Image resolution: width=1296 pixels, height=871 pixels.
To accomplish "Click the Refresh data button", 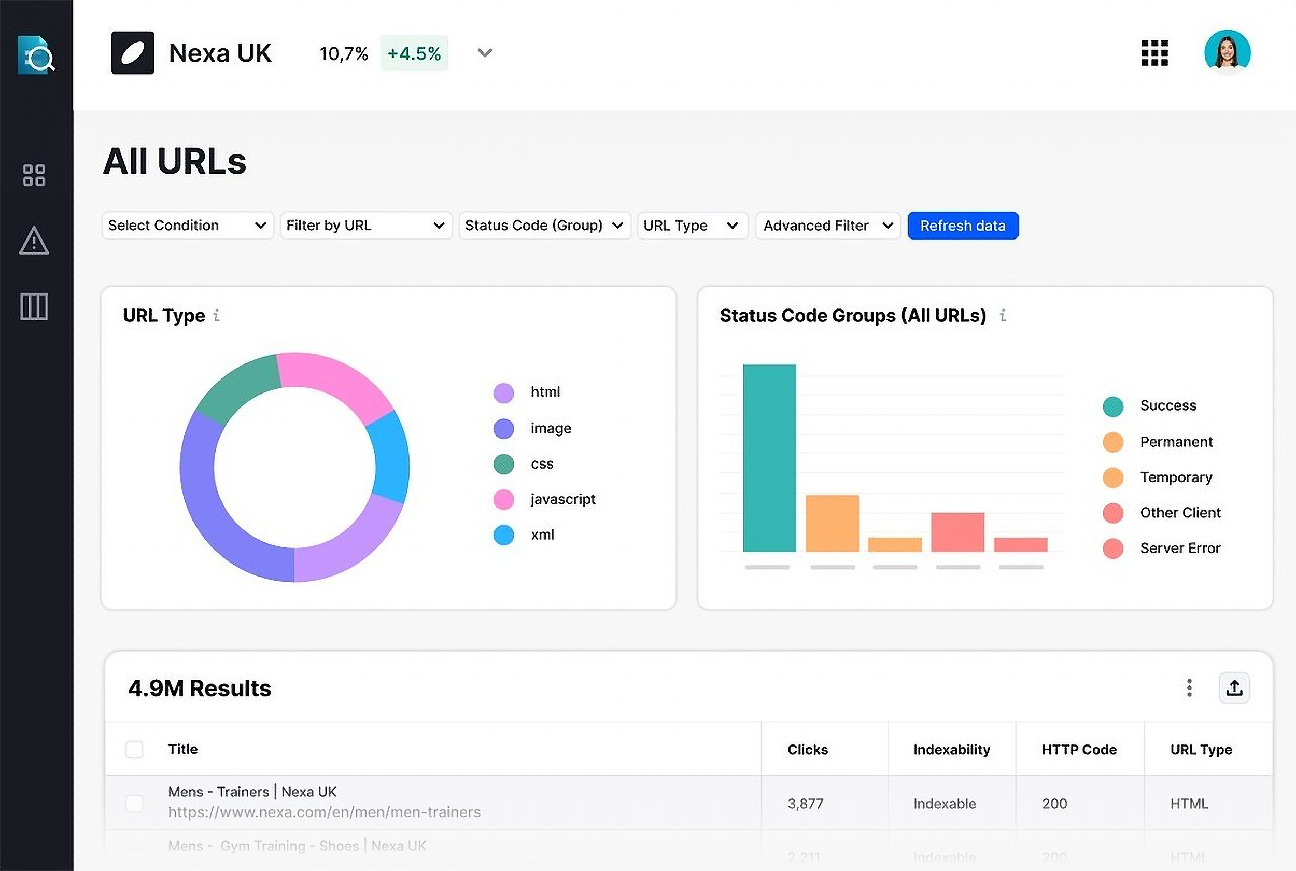I will (963, 226).
